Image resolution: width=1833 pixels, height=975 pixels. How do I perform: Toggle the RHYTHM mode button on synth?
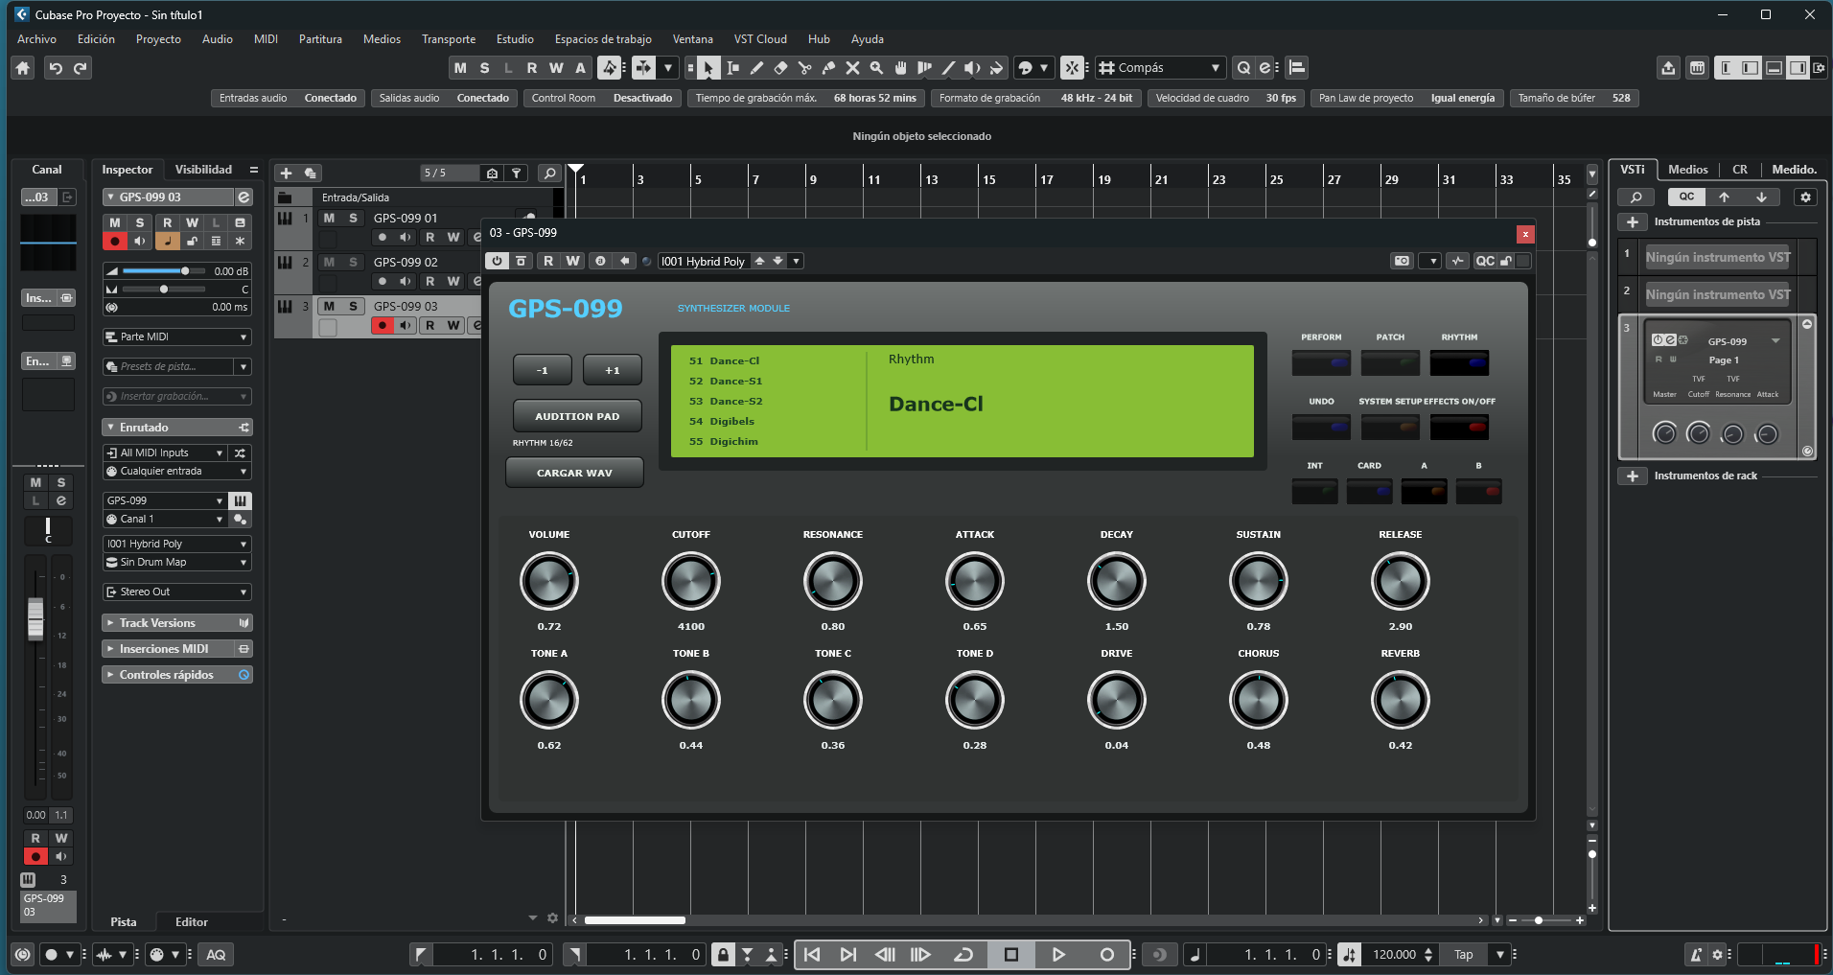click(1459, 363)
